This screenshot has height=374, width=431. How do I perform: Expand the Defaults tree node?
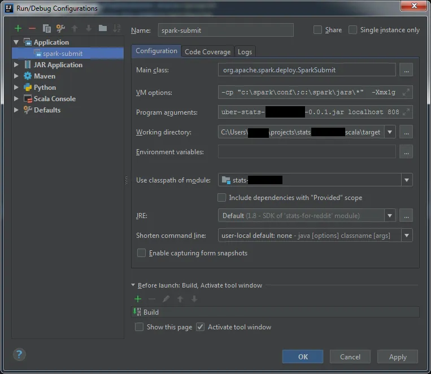(16, 110)
